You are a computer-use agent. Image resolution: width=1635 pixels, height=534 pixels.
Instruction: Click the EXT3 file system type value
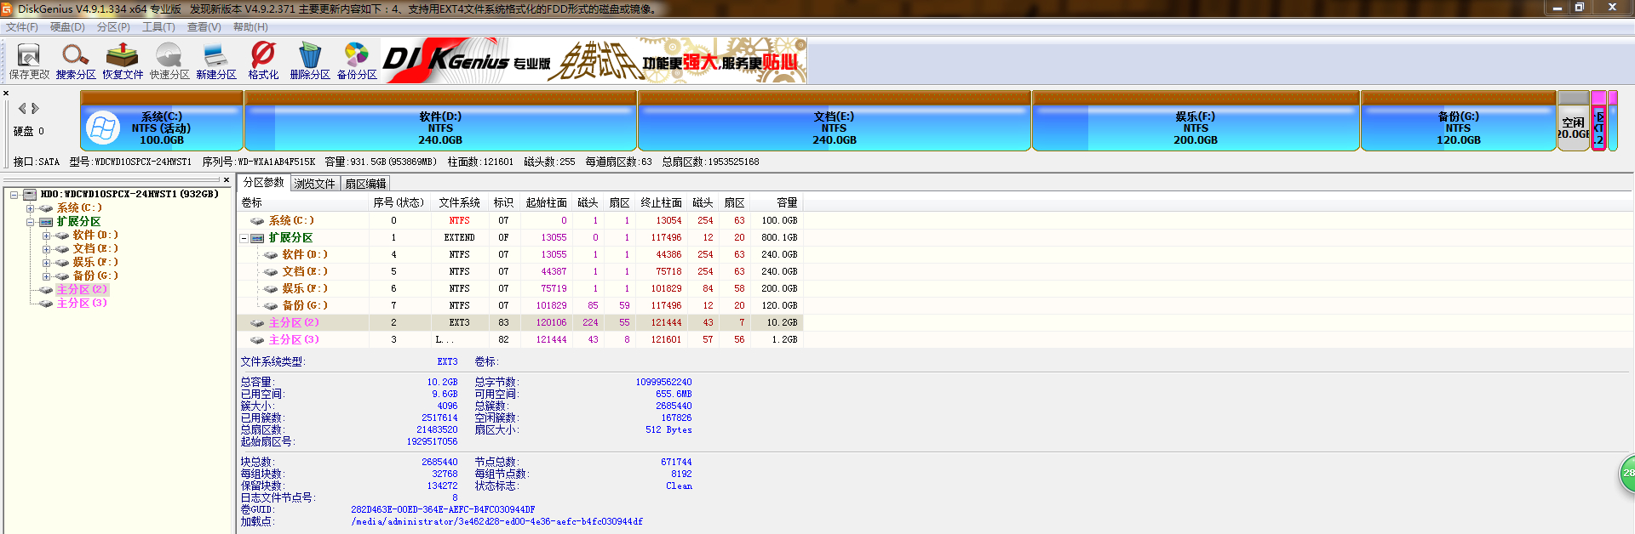pyautogui.click(x=447, y=362)
